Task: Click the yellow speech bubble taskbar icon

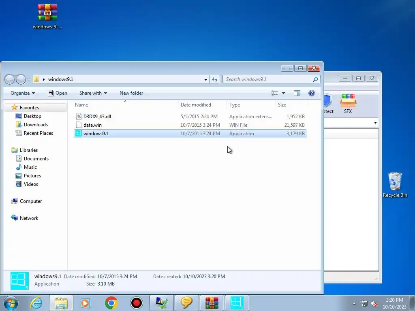Action: pos(186,303)
